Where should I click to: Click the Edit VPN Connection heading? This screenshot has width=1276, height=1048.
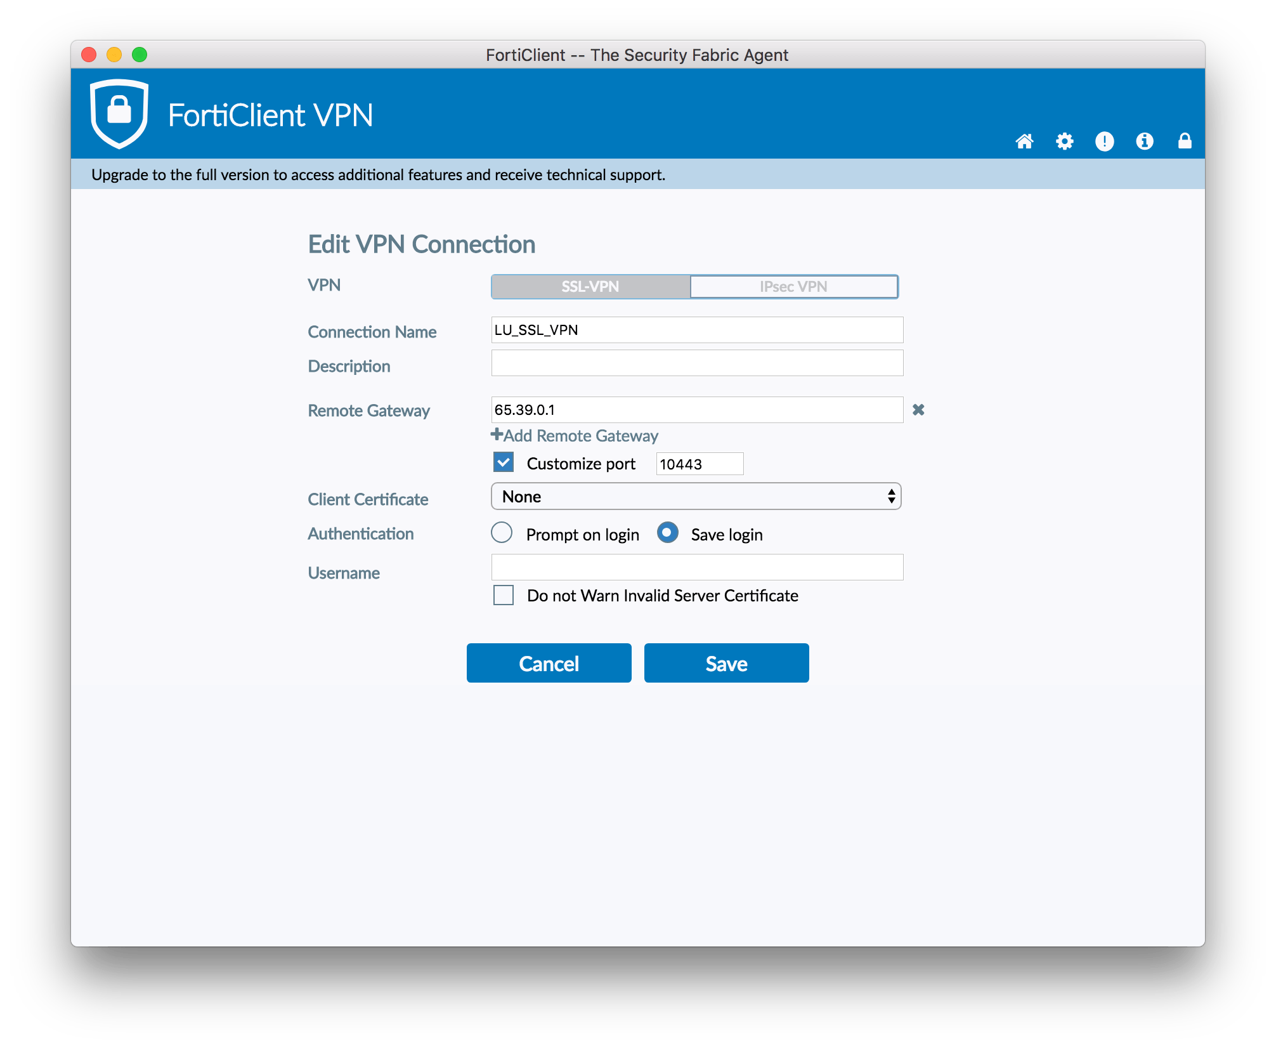point(422,244)
